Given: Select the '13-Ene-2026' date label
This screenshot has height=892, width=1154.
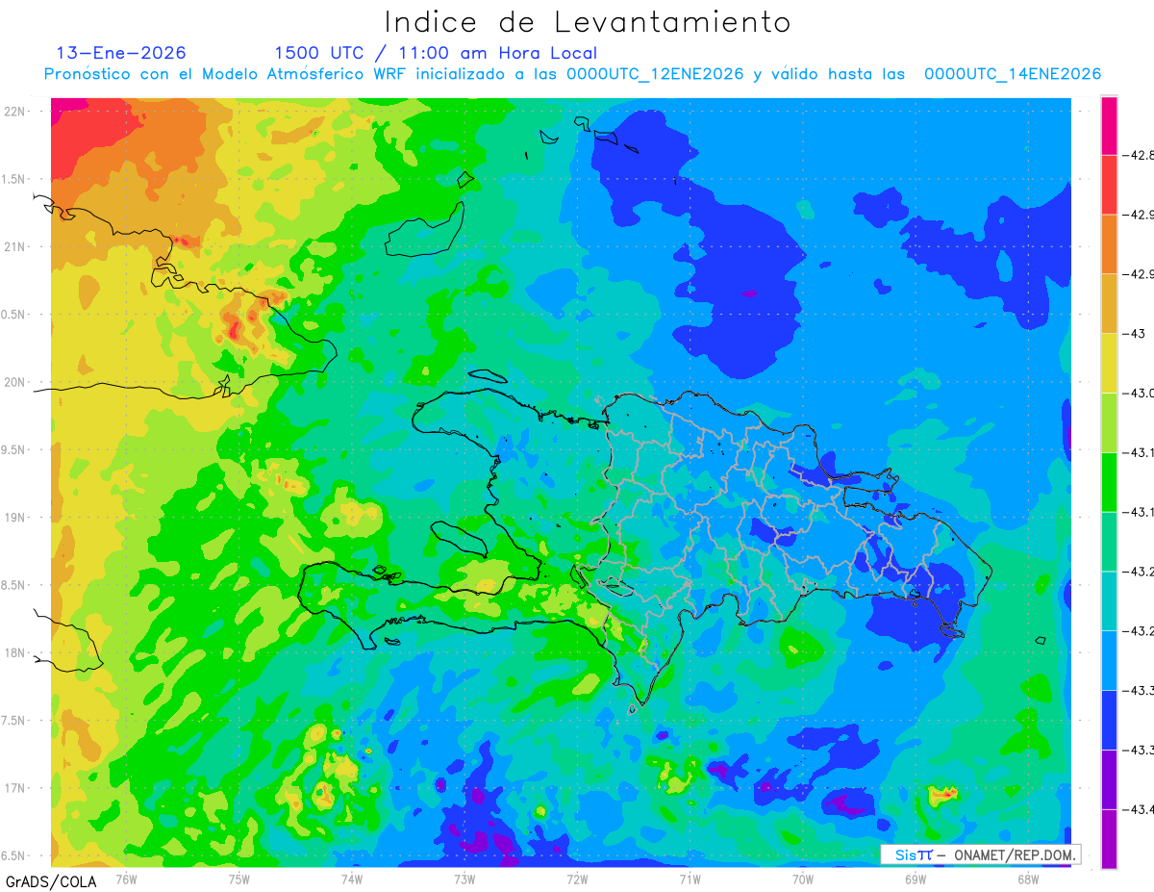Looking at the screenshot, I should 121,53.
